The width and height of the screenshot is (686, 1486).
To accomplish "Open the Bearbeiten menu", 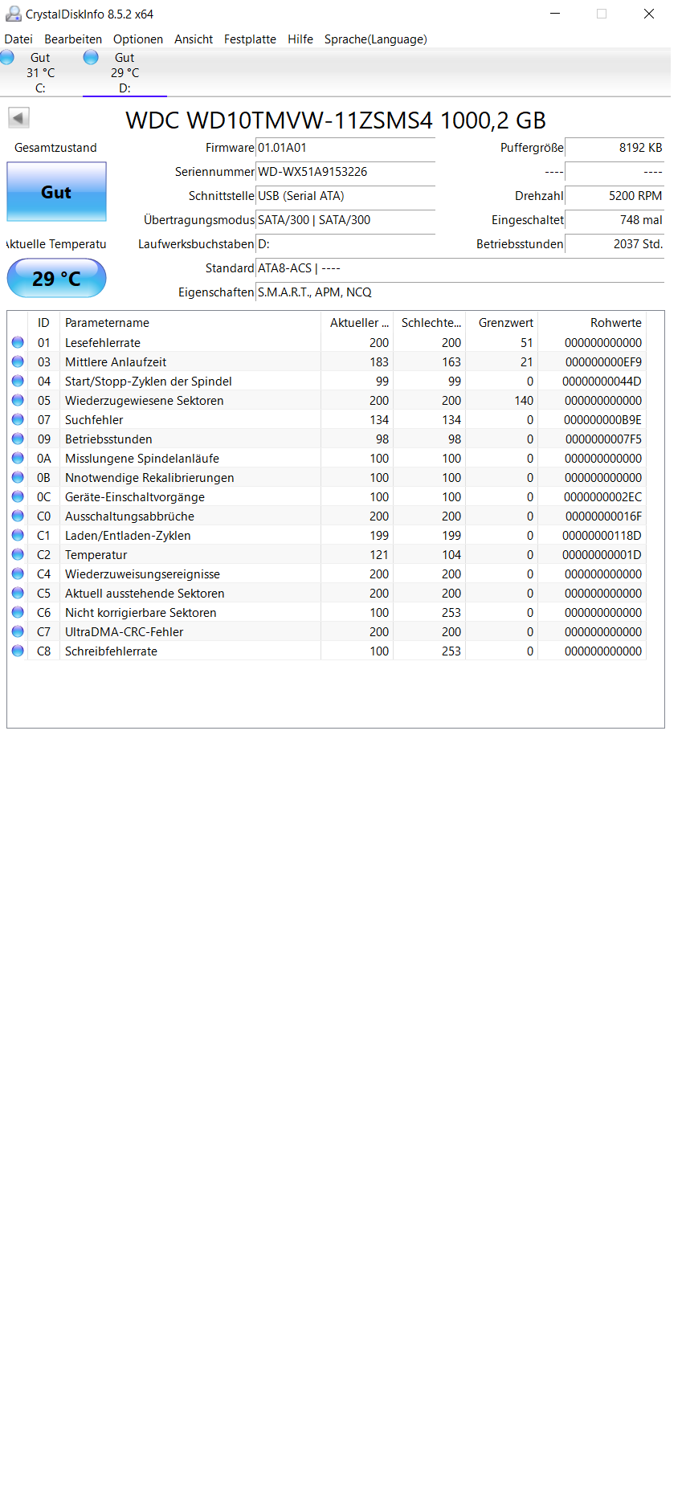I will click(x=73, y=39).
